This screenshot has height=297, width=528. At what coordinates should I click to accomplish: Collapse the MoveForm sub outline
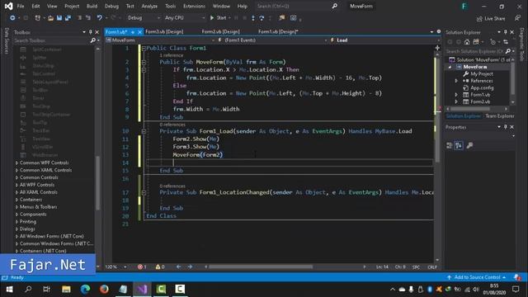144,63
